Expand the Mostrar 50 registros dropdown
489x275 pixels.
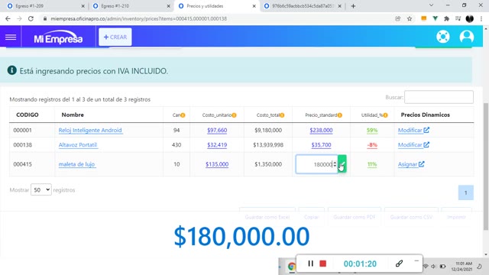click(x=41, y=190)
